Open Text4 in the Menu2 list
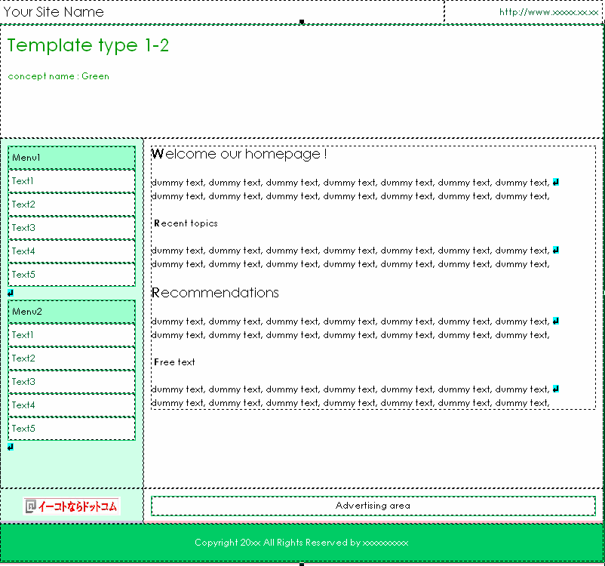The image size is (605, 566). point(72,405)
